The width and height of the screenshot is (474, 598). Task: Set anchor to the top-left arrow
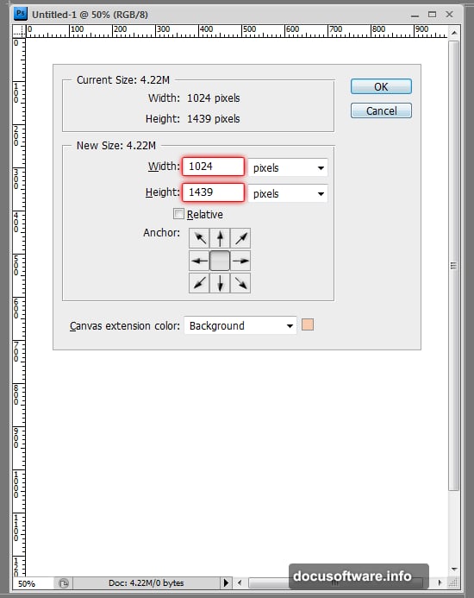[199, 238]
